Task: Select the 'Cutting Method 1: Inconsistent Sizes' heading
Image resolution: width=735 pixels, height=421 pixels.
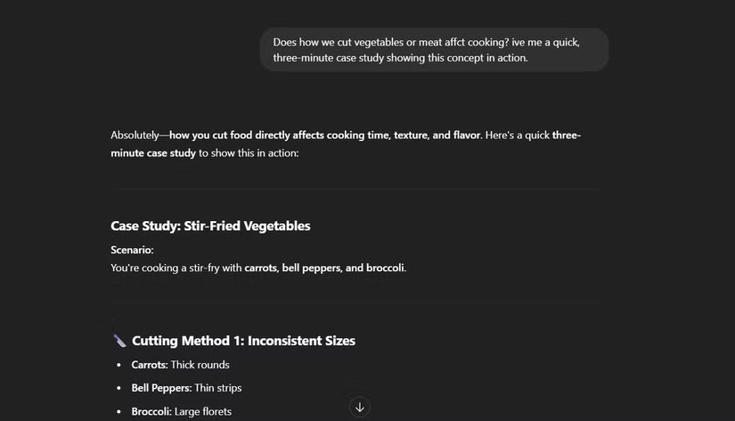Action: [243, 341]
